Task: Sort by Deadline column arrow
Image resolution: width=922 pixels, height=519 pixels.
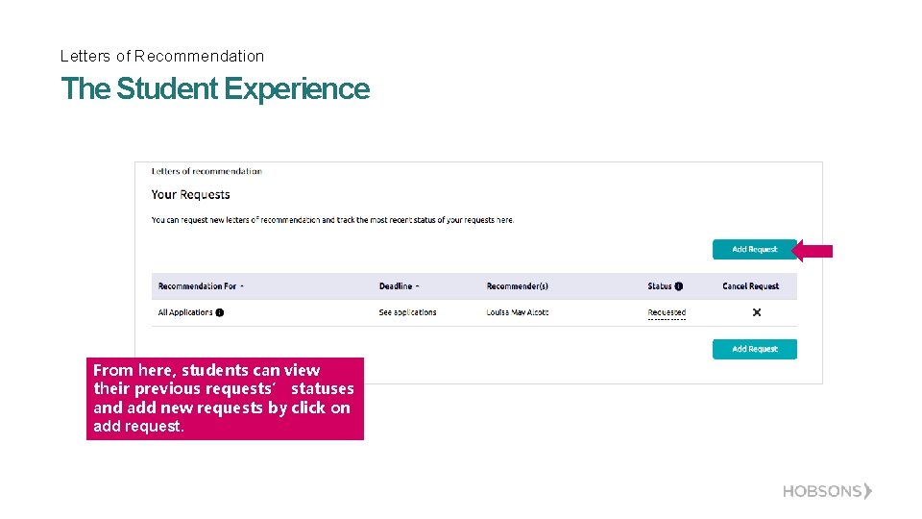Action: (418, 286)
